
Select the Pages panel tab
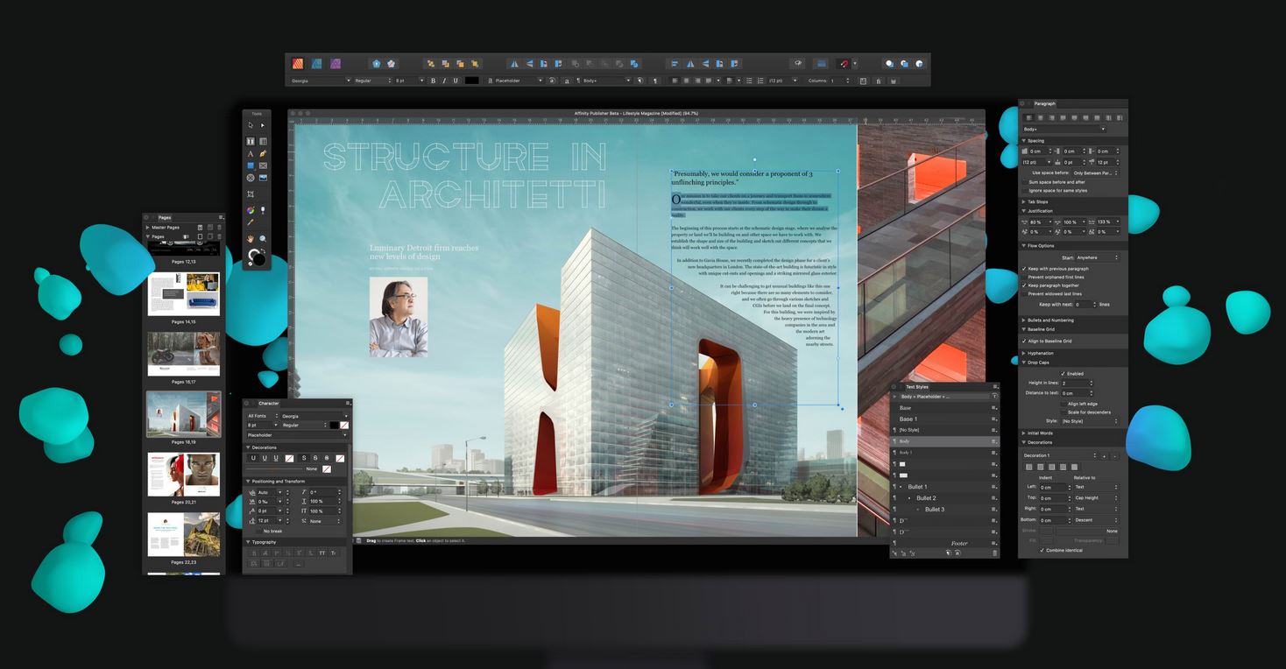[x=165, y=217]
